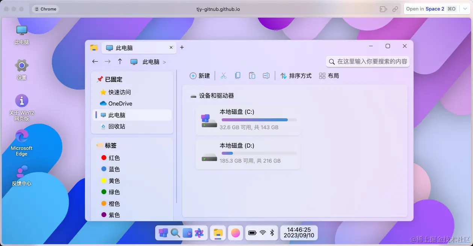The height and width of the screenshot is (246, 473).
Task: Click the 标签 tags header
Action: (107, 145)
